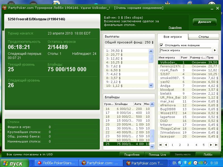
Task: Select the tritaner player row
Action: pos(188,125)
